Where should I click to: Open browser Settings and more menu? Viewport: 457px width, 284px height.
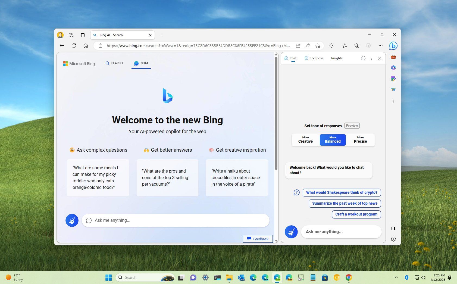pos(380,46)
